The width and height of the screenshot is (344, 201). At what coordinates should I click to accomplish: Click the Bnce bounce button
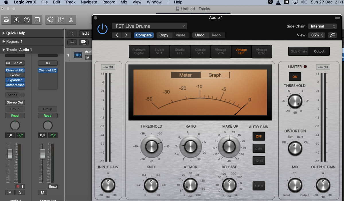tap(53, 187)
